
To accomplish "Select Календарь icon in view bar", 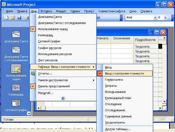I will click(16, 88).
